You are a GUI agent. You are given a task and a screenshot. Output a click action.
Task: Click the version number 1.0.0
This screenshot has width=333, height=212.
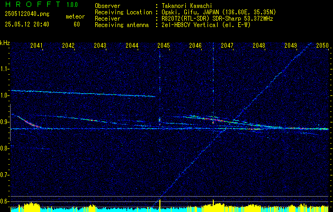[x=72, y=4]
